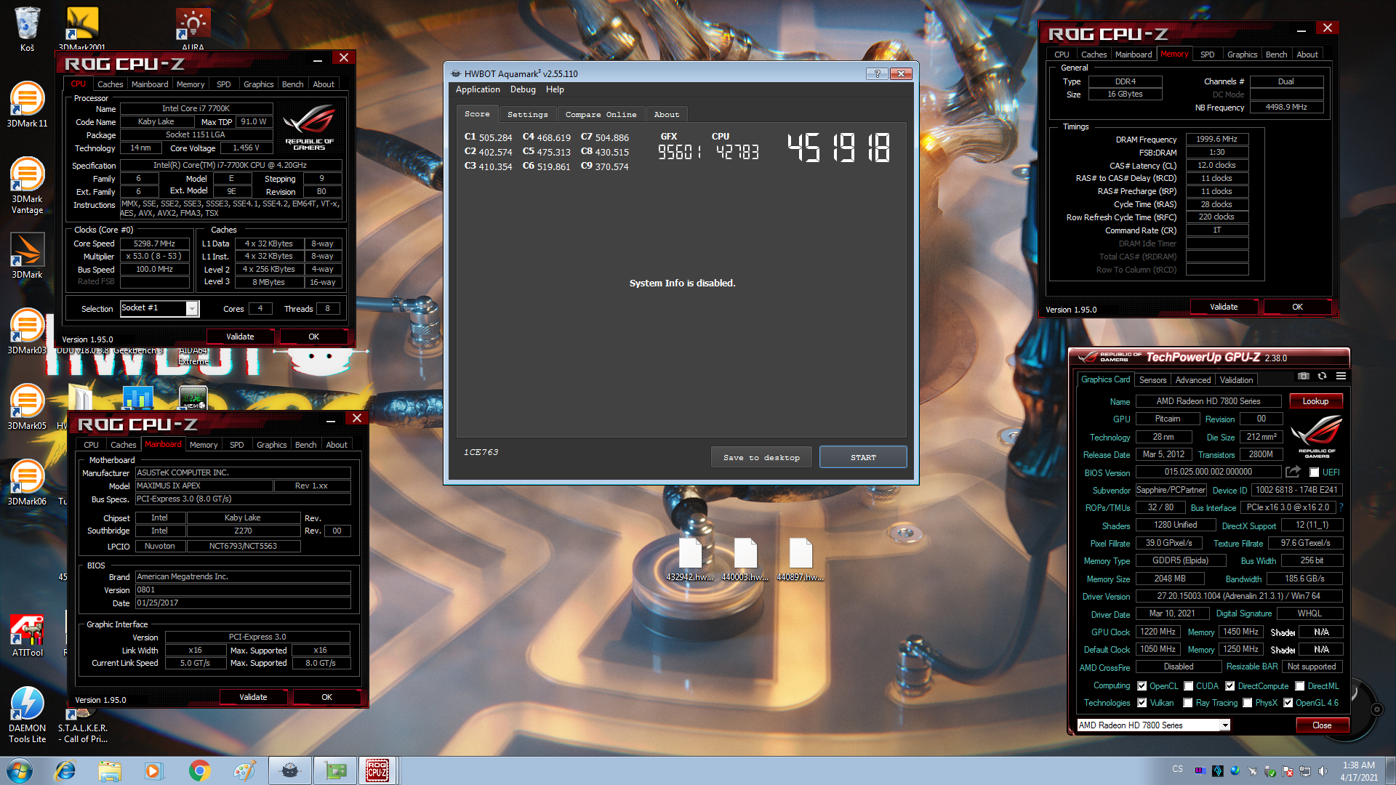Toggle the Vulkan checkbox
Screen dimensions: 1396x785
pyautogui.click(x=1142, y=703)
